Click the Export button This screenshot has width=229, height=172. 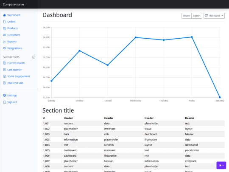197,16
